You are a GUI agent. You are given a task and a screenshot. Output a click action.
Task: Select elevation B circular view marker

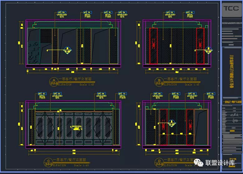click(160, 81)
